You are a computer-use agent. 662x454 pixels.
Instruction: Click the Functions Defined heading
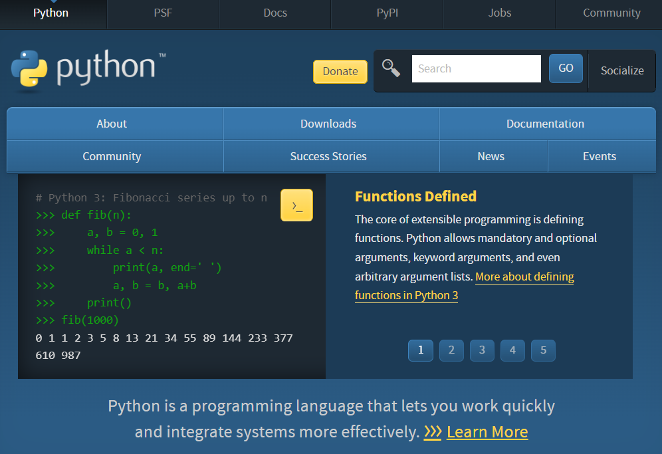coord(416,196)
